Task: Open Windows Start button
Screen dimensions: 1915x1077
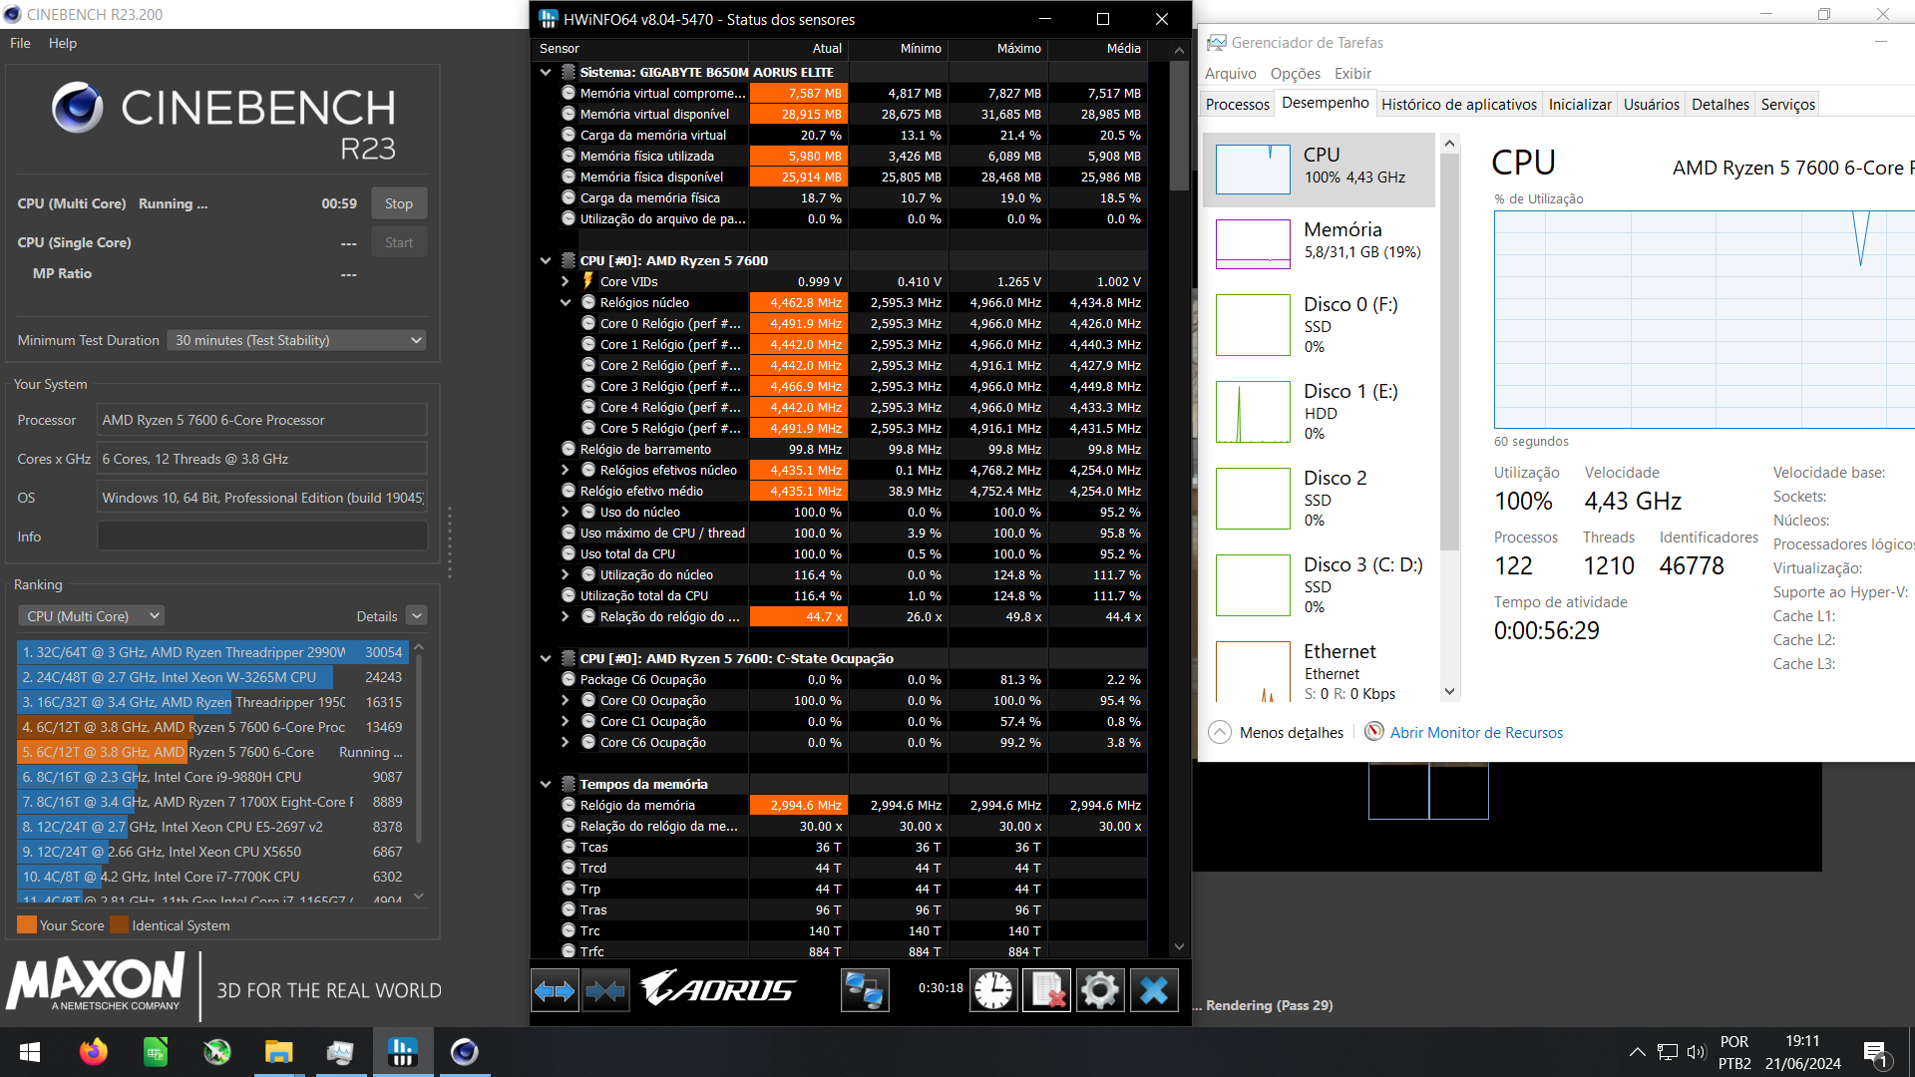Action: tap(30, 1052)
